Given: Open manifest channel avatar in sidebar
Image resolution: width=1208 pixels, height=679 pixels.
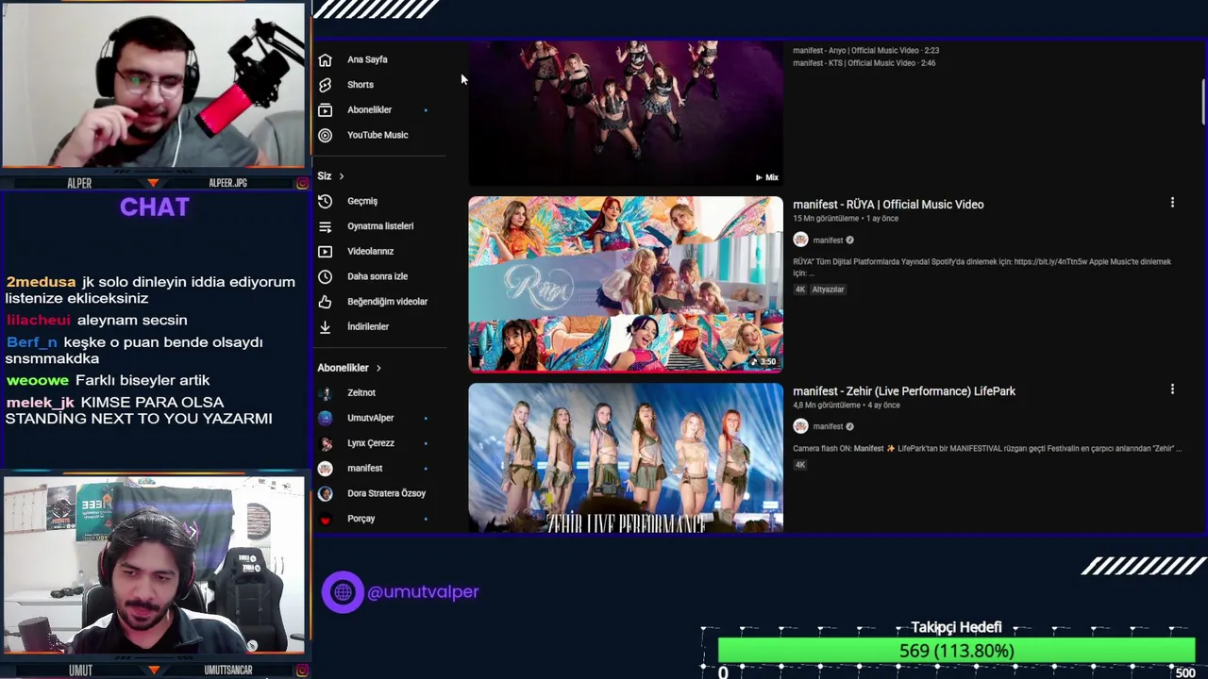Looking at the screenshot, I should [325, 468].
